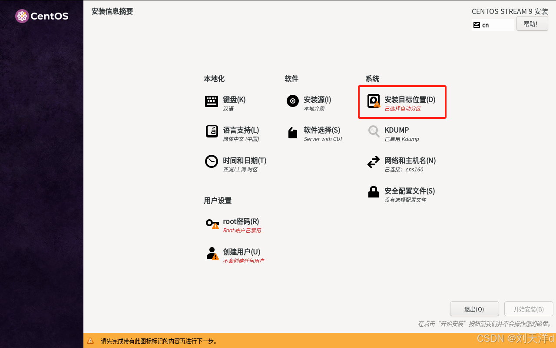Open 网络和主机名(N) settings
The height and width of the screenshot is (348, 556).
pyautogui.click(x=410, y=161)
